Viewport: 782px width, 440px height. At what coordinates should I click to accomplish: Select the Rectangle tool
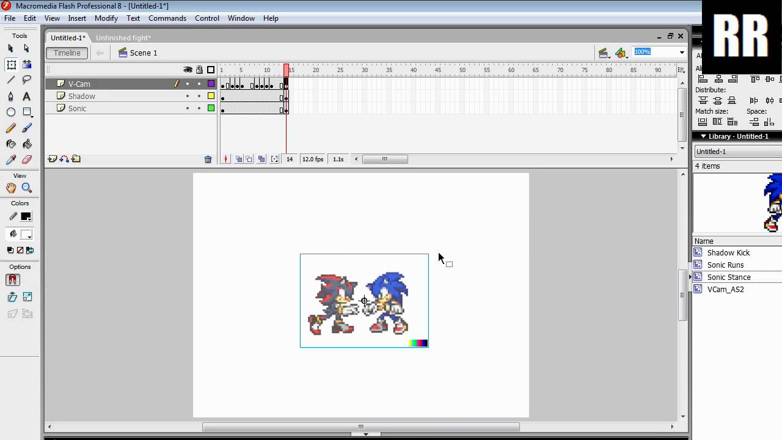pyautogui.click(x=27, y=112)
